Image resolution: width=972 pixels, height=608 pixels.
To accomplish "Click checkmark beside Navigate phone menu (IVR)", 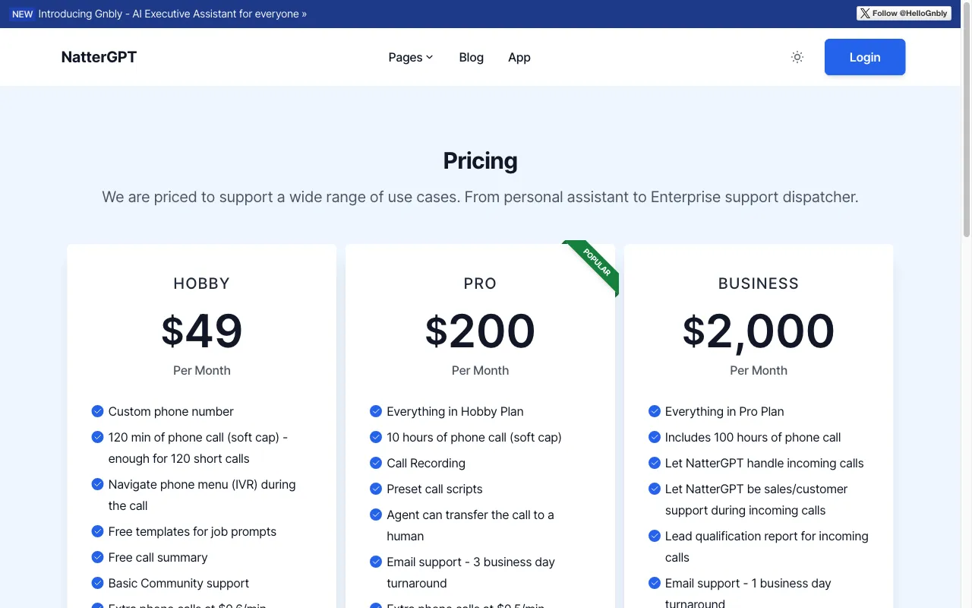I will (x=97, y=484).
